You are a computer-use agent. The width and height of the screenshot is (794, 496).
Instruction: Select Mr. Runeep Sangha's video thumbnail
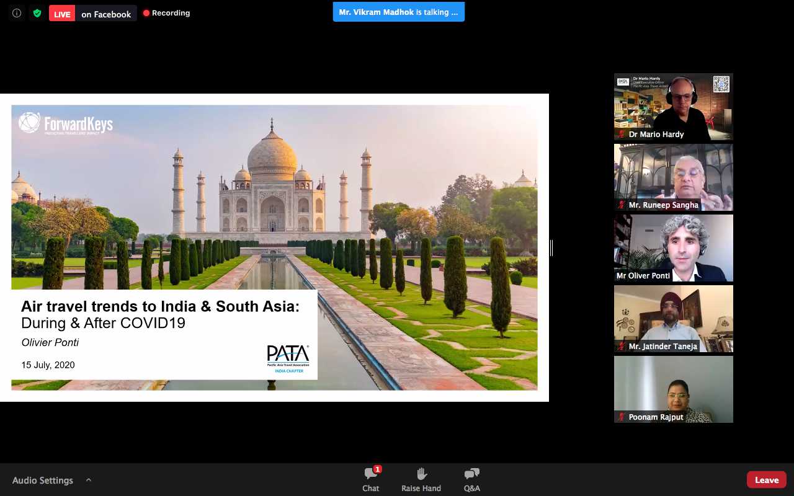[673, 177]
